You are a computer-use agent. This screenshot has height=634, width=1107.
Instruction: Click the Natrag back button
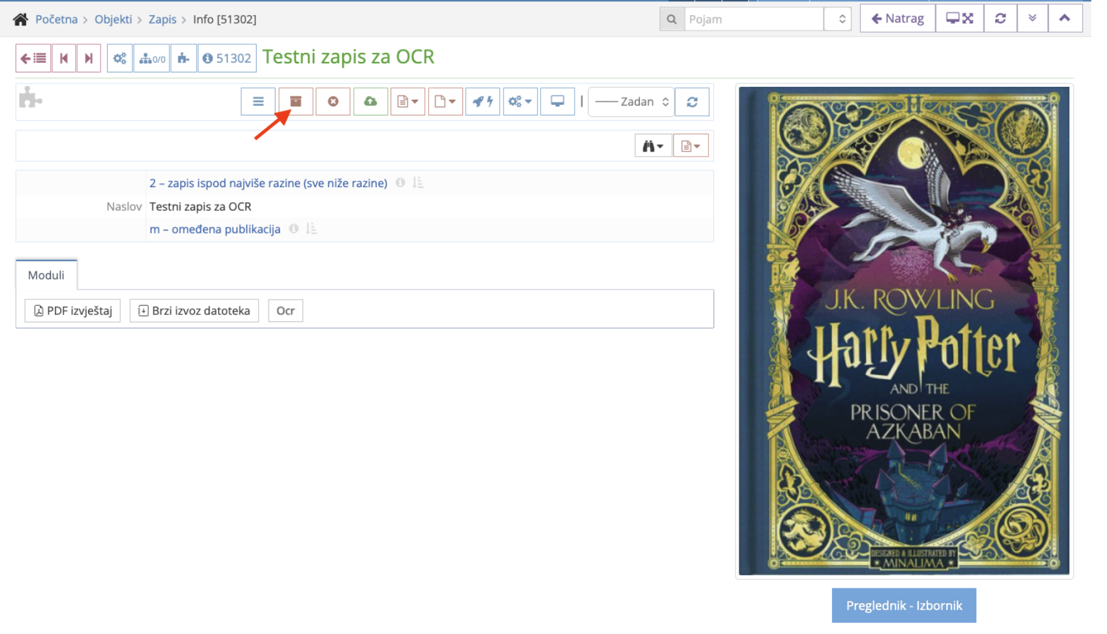[x=897, y=19]
